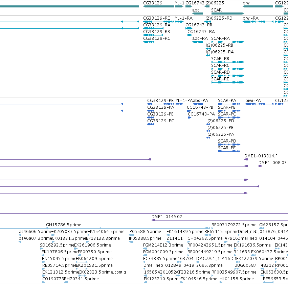Viewport: 288px width, 284px height.
Task: Select the SCAR-PC protein
Action: pyautogui.click(x=229, y=118)
